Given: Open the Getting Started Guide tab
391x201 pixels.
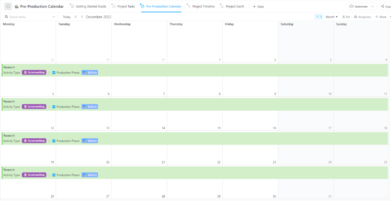Looking at the screenshot, I should [88, 6].
